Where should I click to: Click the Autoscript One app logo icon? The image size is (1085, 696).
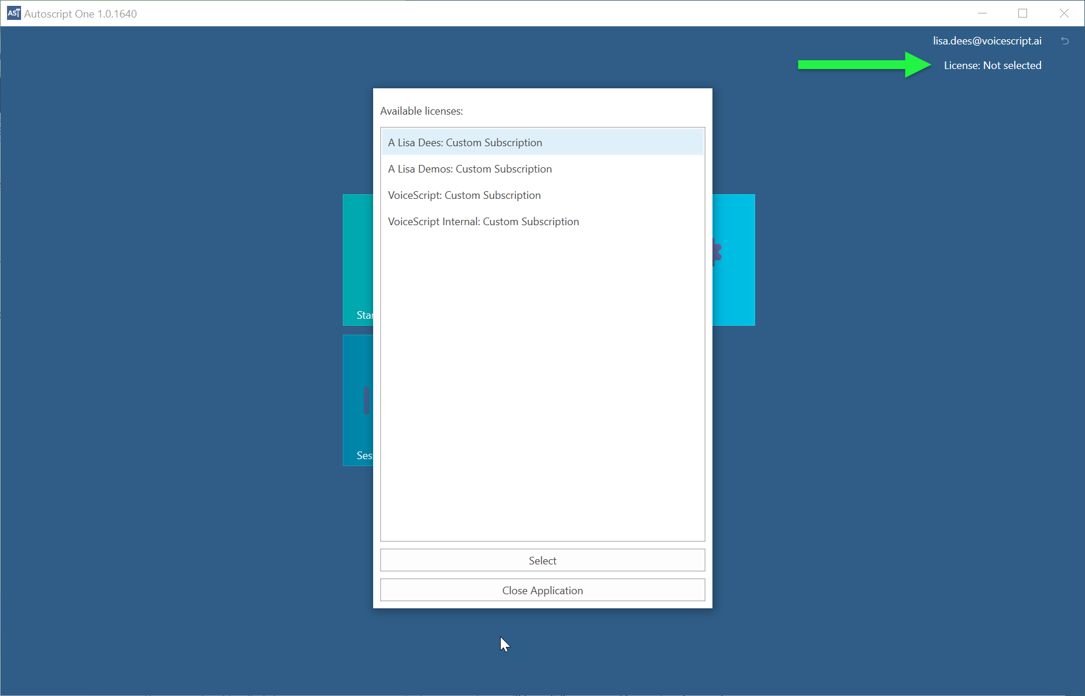pos(13,13)
